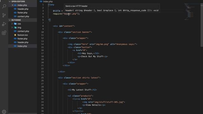Open the Run and Debug view
This screenshot has width=203, height=114.
click(x=4, y=24)
